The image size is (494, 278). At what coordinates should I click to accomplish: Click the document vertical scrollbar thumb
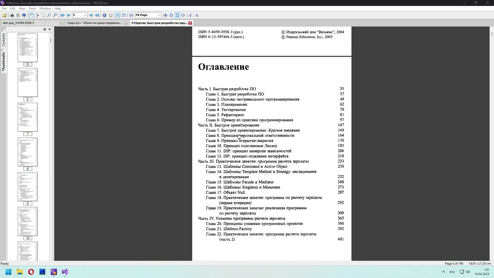coord(492,34)
